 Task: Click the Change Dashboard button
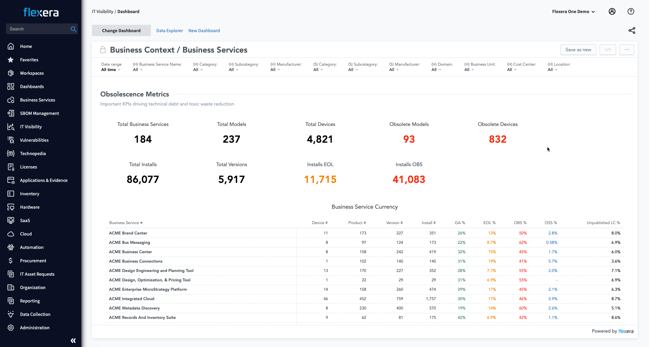click(x=121, y=30)
